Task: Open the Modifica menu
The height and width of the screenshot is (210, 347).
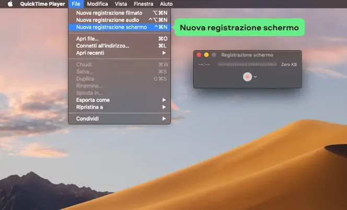Action: [97, 4]
